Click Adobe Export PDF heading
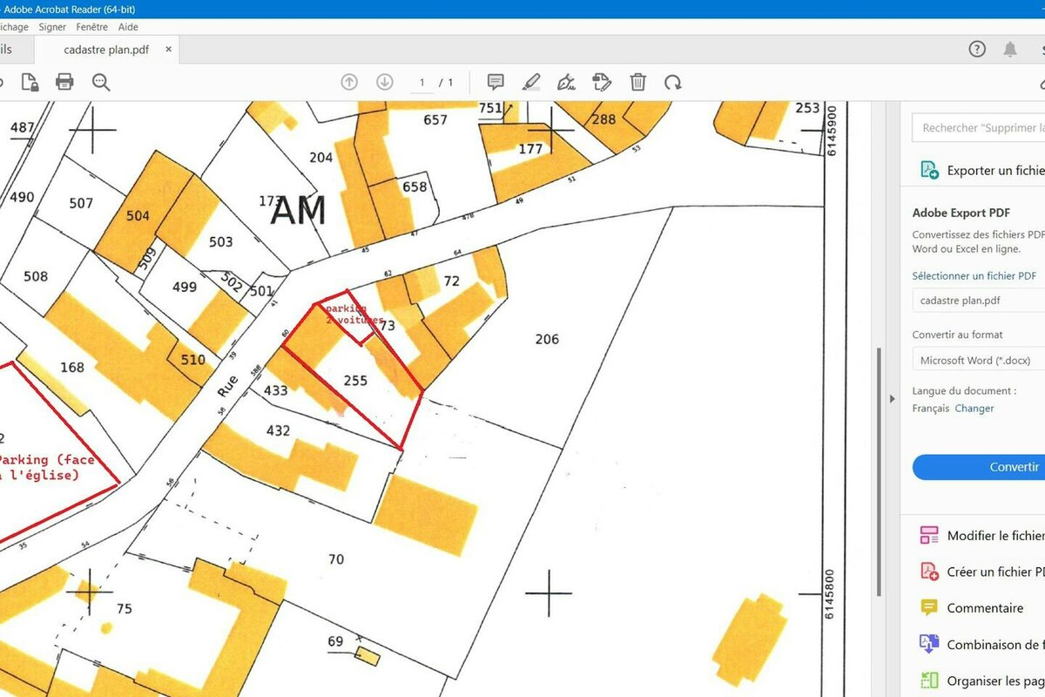This screenshot has width=1045, height=697. (961, 213)
